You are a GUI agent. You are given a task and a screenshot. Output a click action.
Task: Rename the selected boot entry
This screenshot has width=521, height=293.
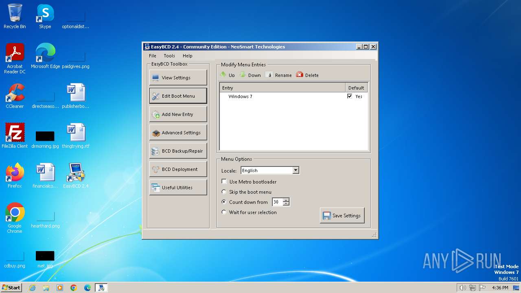pyautogui.click(x=279, y=75)
